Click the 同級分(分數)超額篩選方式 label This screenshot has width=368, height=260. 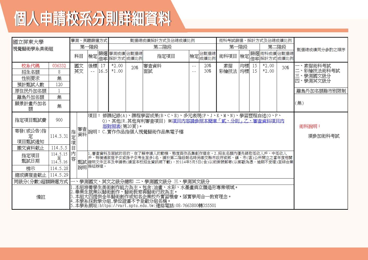(41, 181)
